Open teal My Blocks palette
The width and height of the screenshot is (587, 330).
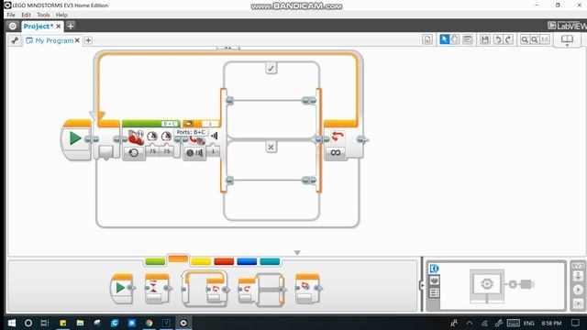(x=270, y=261)
